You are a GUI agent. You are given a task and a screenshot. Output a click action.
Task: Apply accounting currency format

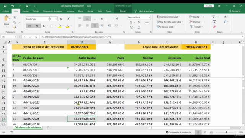click(x=131, y=22)
